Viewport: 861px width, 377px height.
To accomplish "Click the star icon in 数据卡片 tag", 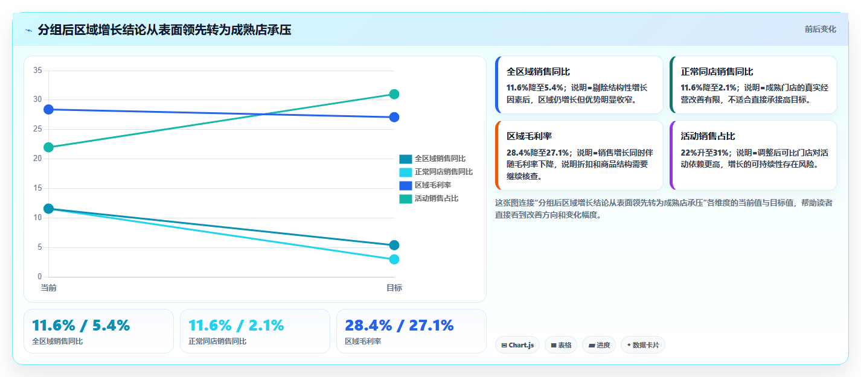I will point(629,345).
